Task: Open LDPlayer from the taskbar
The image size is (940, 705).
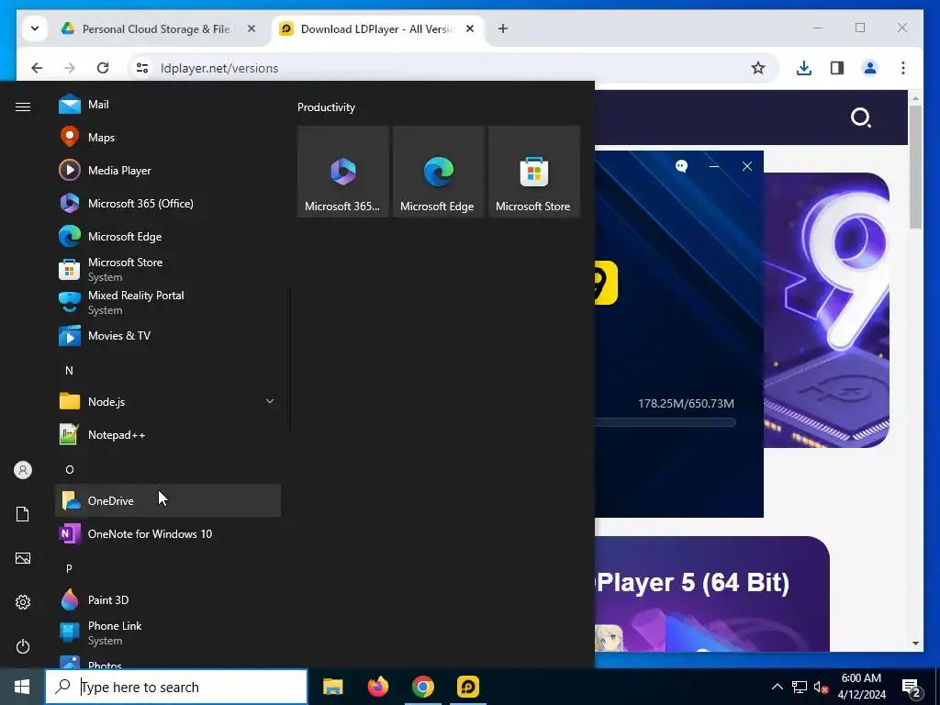Action: point(467,687)
